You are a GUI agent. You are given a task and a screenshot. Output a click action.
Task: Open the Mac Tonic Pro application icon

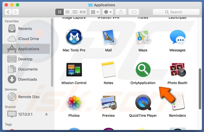click(74, 37)
